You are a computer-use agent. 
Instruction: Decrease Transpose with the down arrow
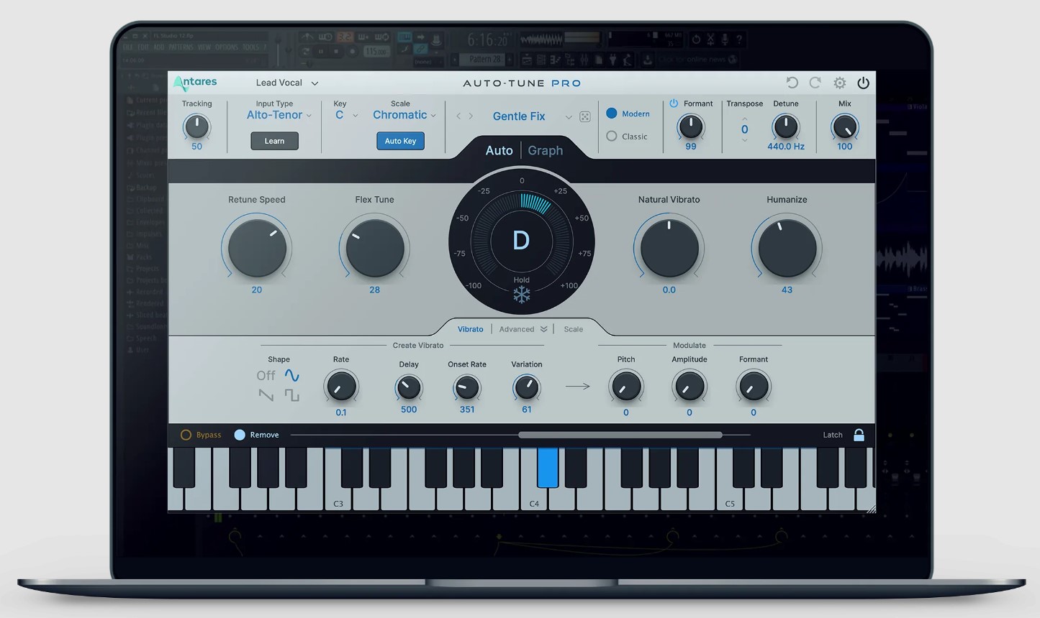(744, 140)
